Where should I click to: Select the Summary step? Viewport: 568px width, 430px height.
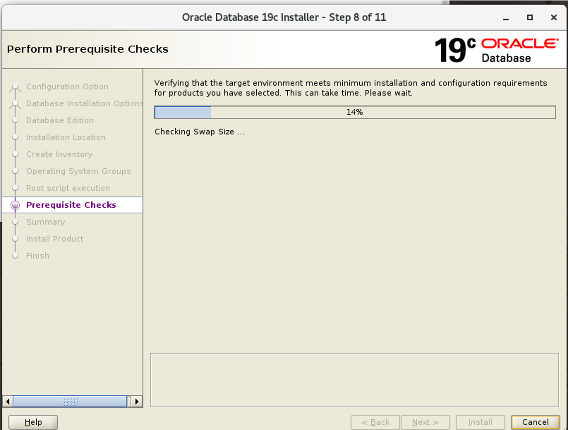(46, 222)
